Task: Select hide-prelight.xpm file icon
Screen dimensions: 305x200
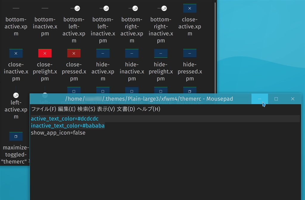Action: click(161, 53)
